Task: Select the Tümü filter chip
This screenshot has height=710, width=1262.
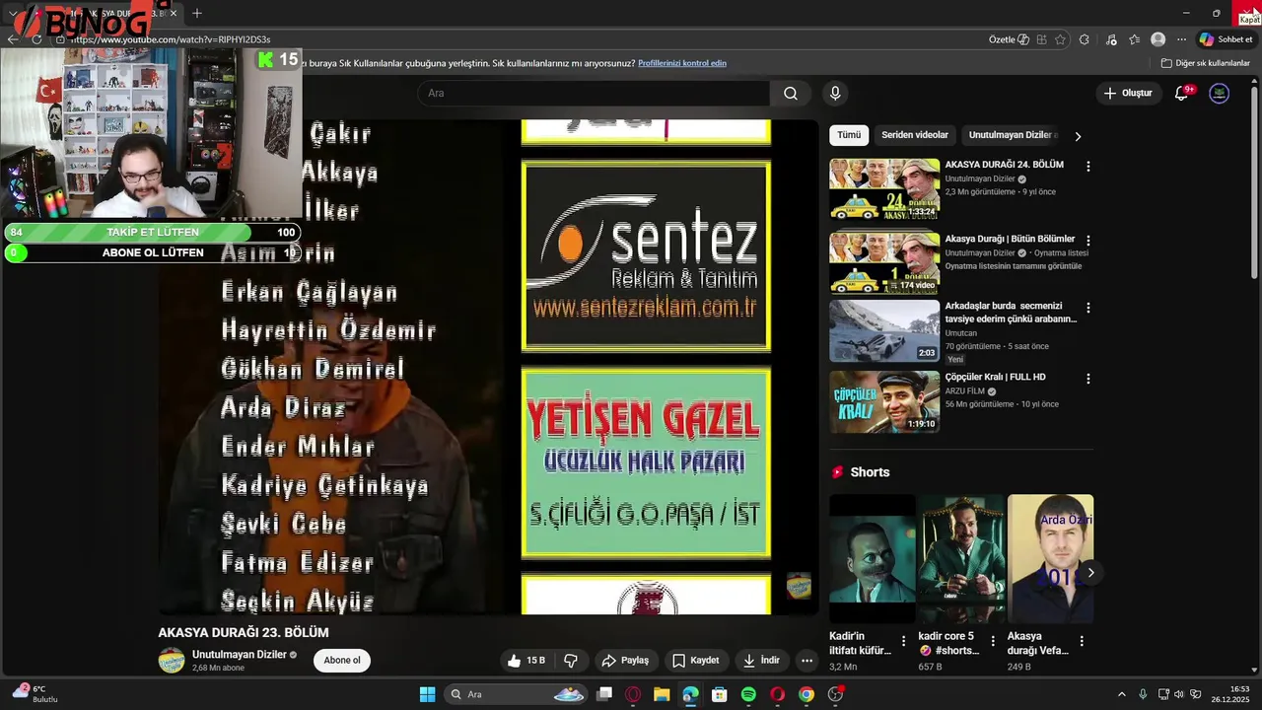Action: [x=849, y=135]
